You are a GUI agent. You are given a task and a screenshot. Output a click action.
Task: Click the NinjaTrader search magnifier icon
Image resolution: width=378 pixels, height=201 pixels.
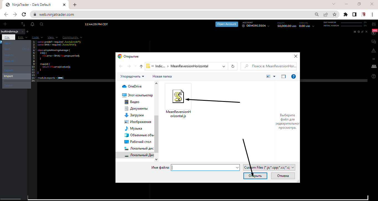pyautogui.click(x=42, y=24)
